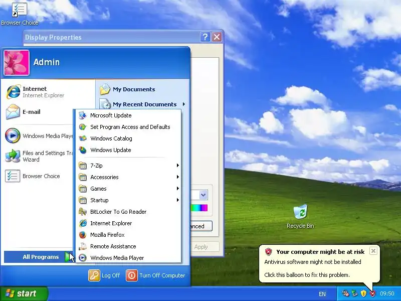Click the green arrow tray icon beside yellow shield
Image resolution: width=401 pixels, height=301 pixels.
(x=354, y=293)
